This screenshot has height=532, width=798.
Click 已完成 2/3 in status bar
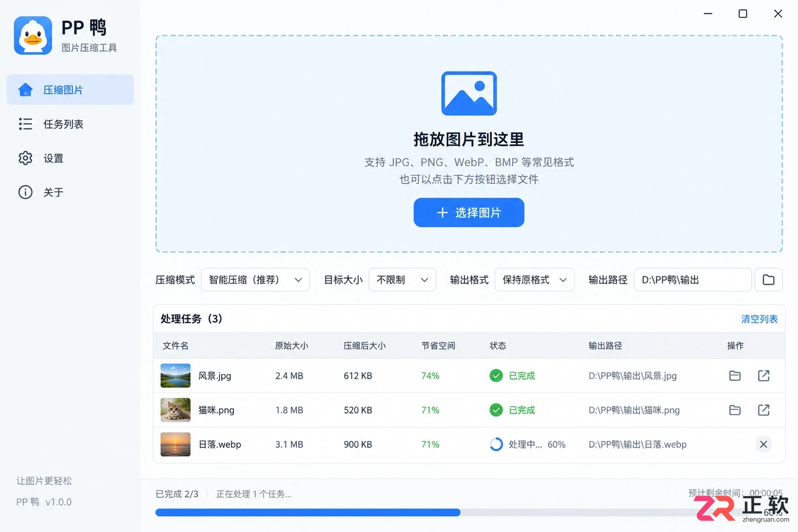177,494
